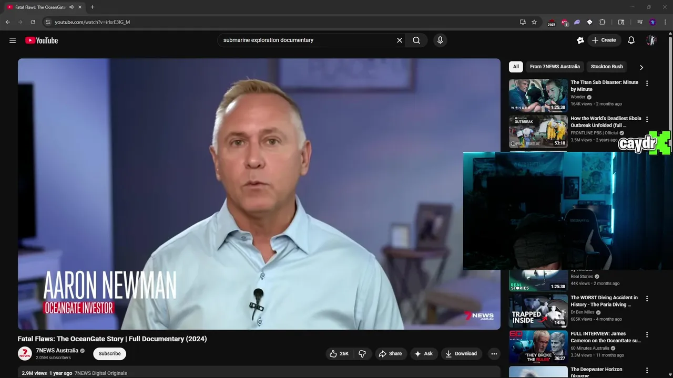Image resolution: width=673 pixels, height=378 pixels.
Task: Open options for James Cameron interview
Action: (x=647, y=335)
